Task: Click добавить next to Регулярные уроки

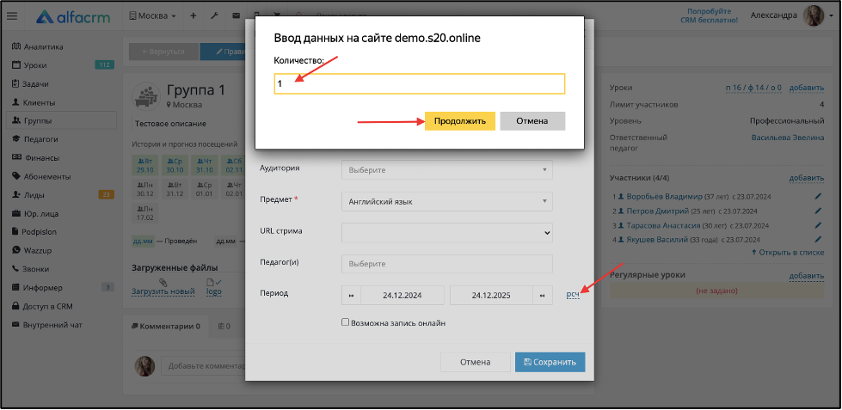Action: click(x=807, y=276)
